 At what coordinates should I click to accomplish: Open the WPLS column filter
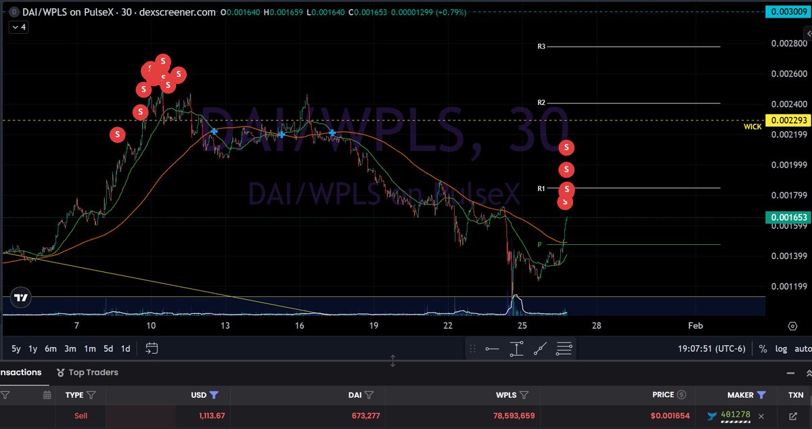524,394
